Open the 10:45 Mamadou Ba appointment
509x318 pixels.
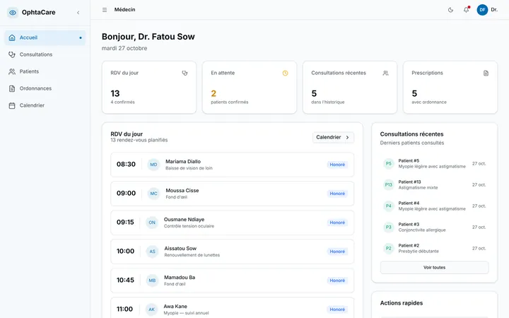[232, 281]
